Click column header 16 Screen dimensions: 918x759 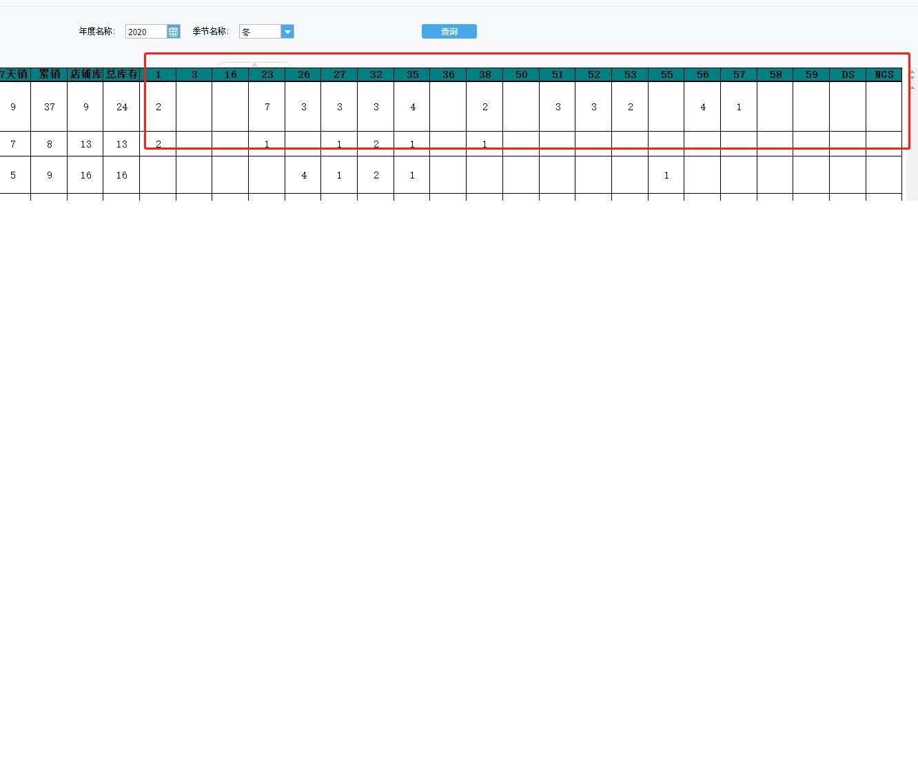coord(230,74)
